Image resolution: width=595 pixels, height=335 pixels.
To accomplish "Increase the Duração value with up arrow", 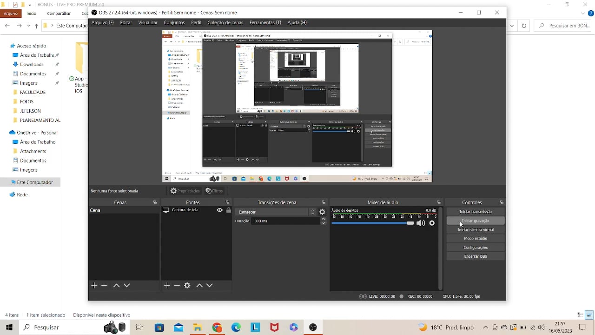I will (324, 219).
